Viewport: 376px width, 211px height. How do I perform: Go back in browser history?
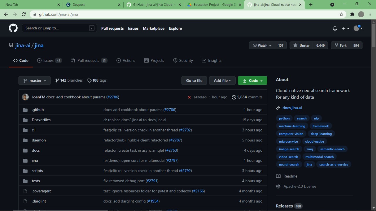coord(6,14)
